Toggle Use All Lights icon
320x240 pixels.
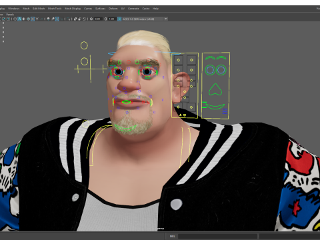click(37, 19)
